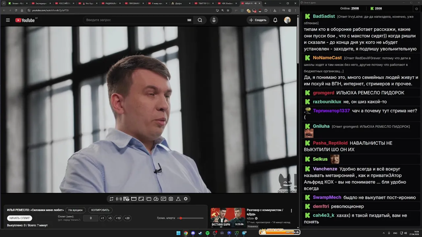Open the YouTube guide hamburger menu

[8, 20]
